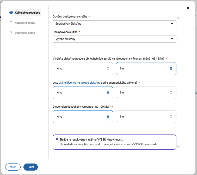The height and width of the screenshot is (175, 197).
Task: Choose Ne for plant above 100 MW
Action: [146, 117]
